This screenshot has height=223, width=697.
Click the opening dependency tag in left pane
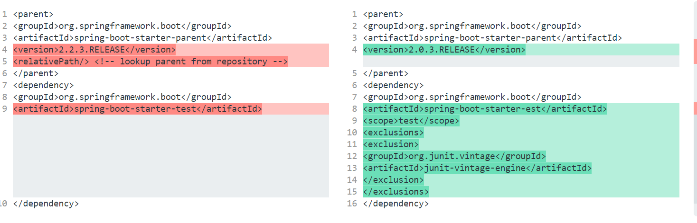[x=43, y=85]
